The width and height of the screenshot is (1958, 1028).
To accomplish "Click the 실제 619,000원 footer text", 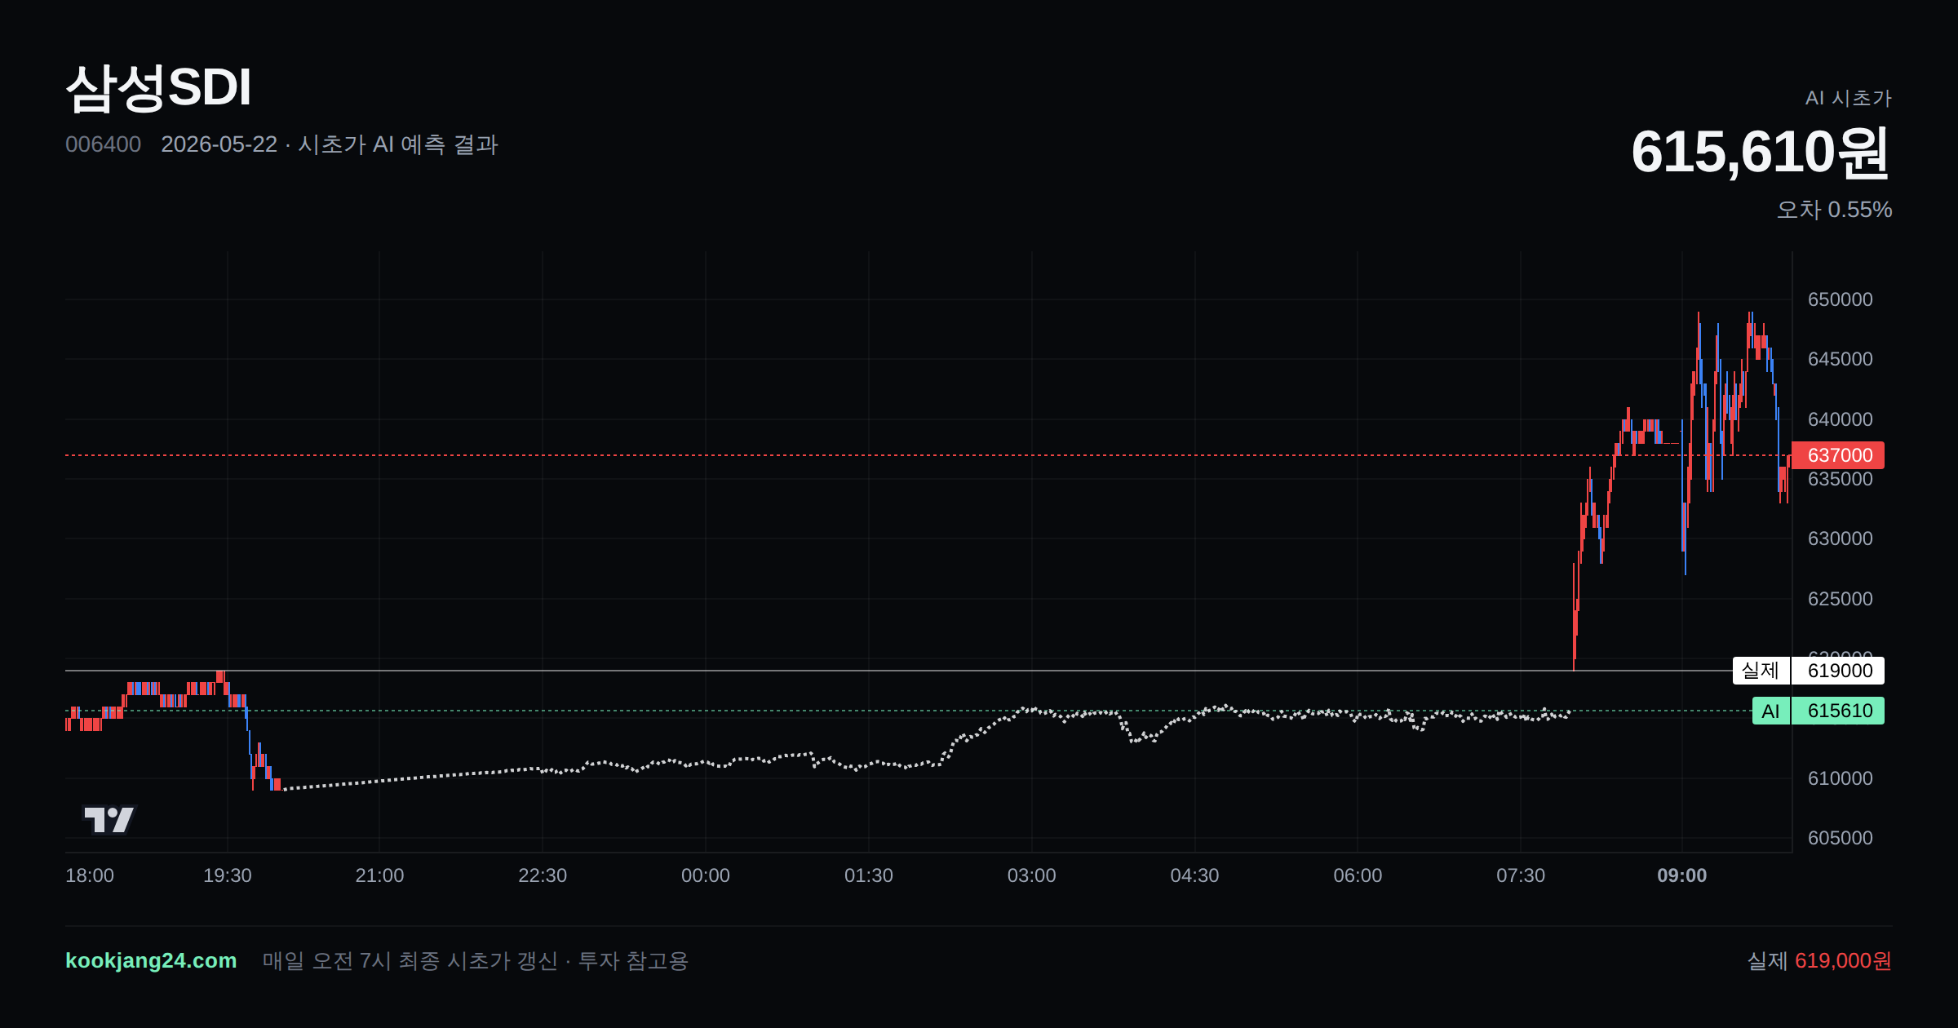I will click(x=1819, y=960).
